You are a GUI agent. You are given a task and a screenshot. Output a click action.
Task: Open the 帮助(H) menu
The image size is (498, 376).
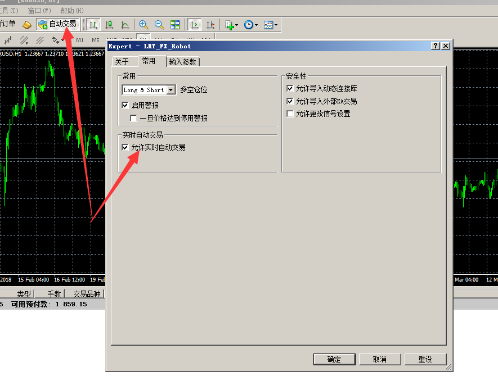click(72, 11)
